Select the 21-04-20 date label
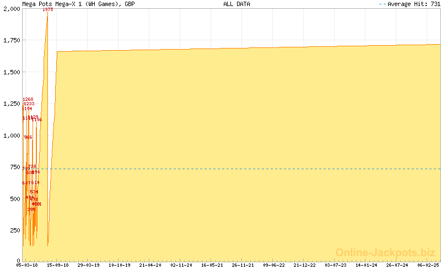This screenshot has width=441, height=270. tap(150, 265)
